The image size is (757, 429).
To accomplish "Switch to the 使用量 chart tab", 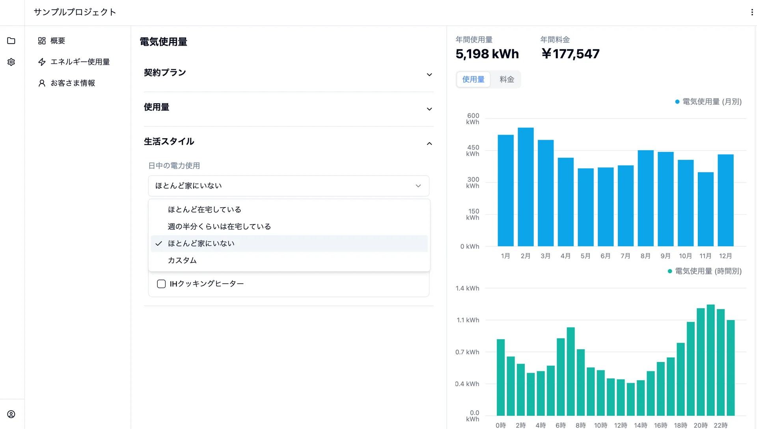I will tap(473, 80).
